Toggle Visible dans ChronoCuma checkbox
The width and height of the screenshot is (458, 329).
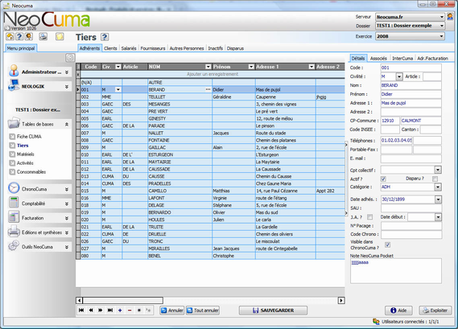click(x=387, y=245)
